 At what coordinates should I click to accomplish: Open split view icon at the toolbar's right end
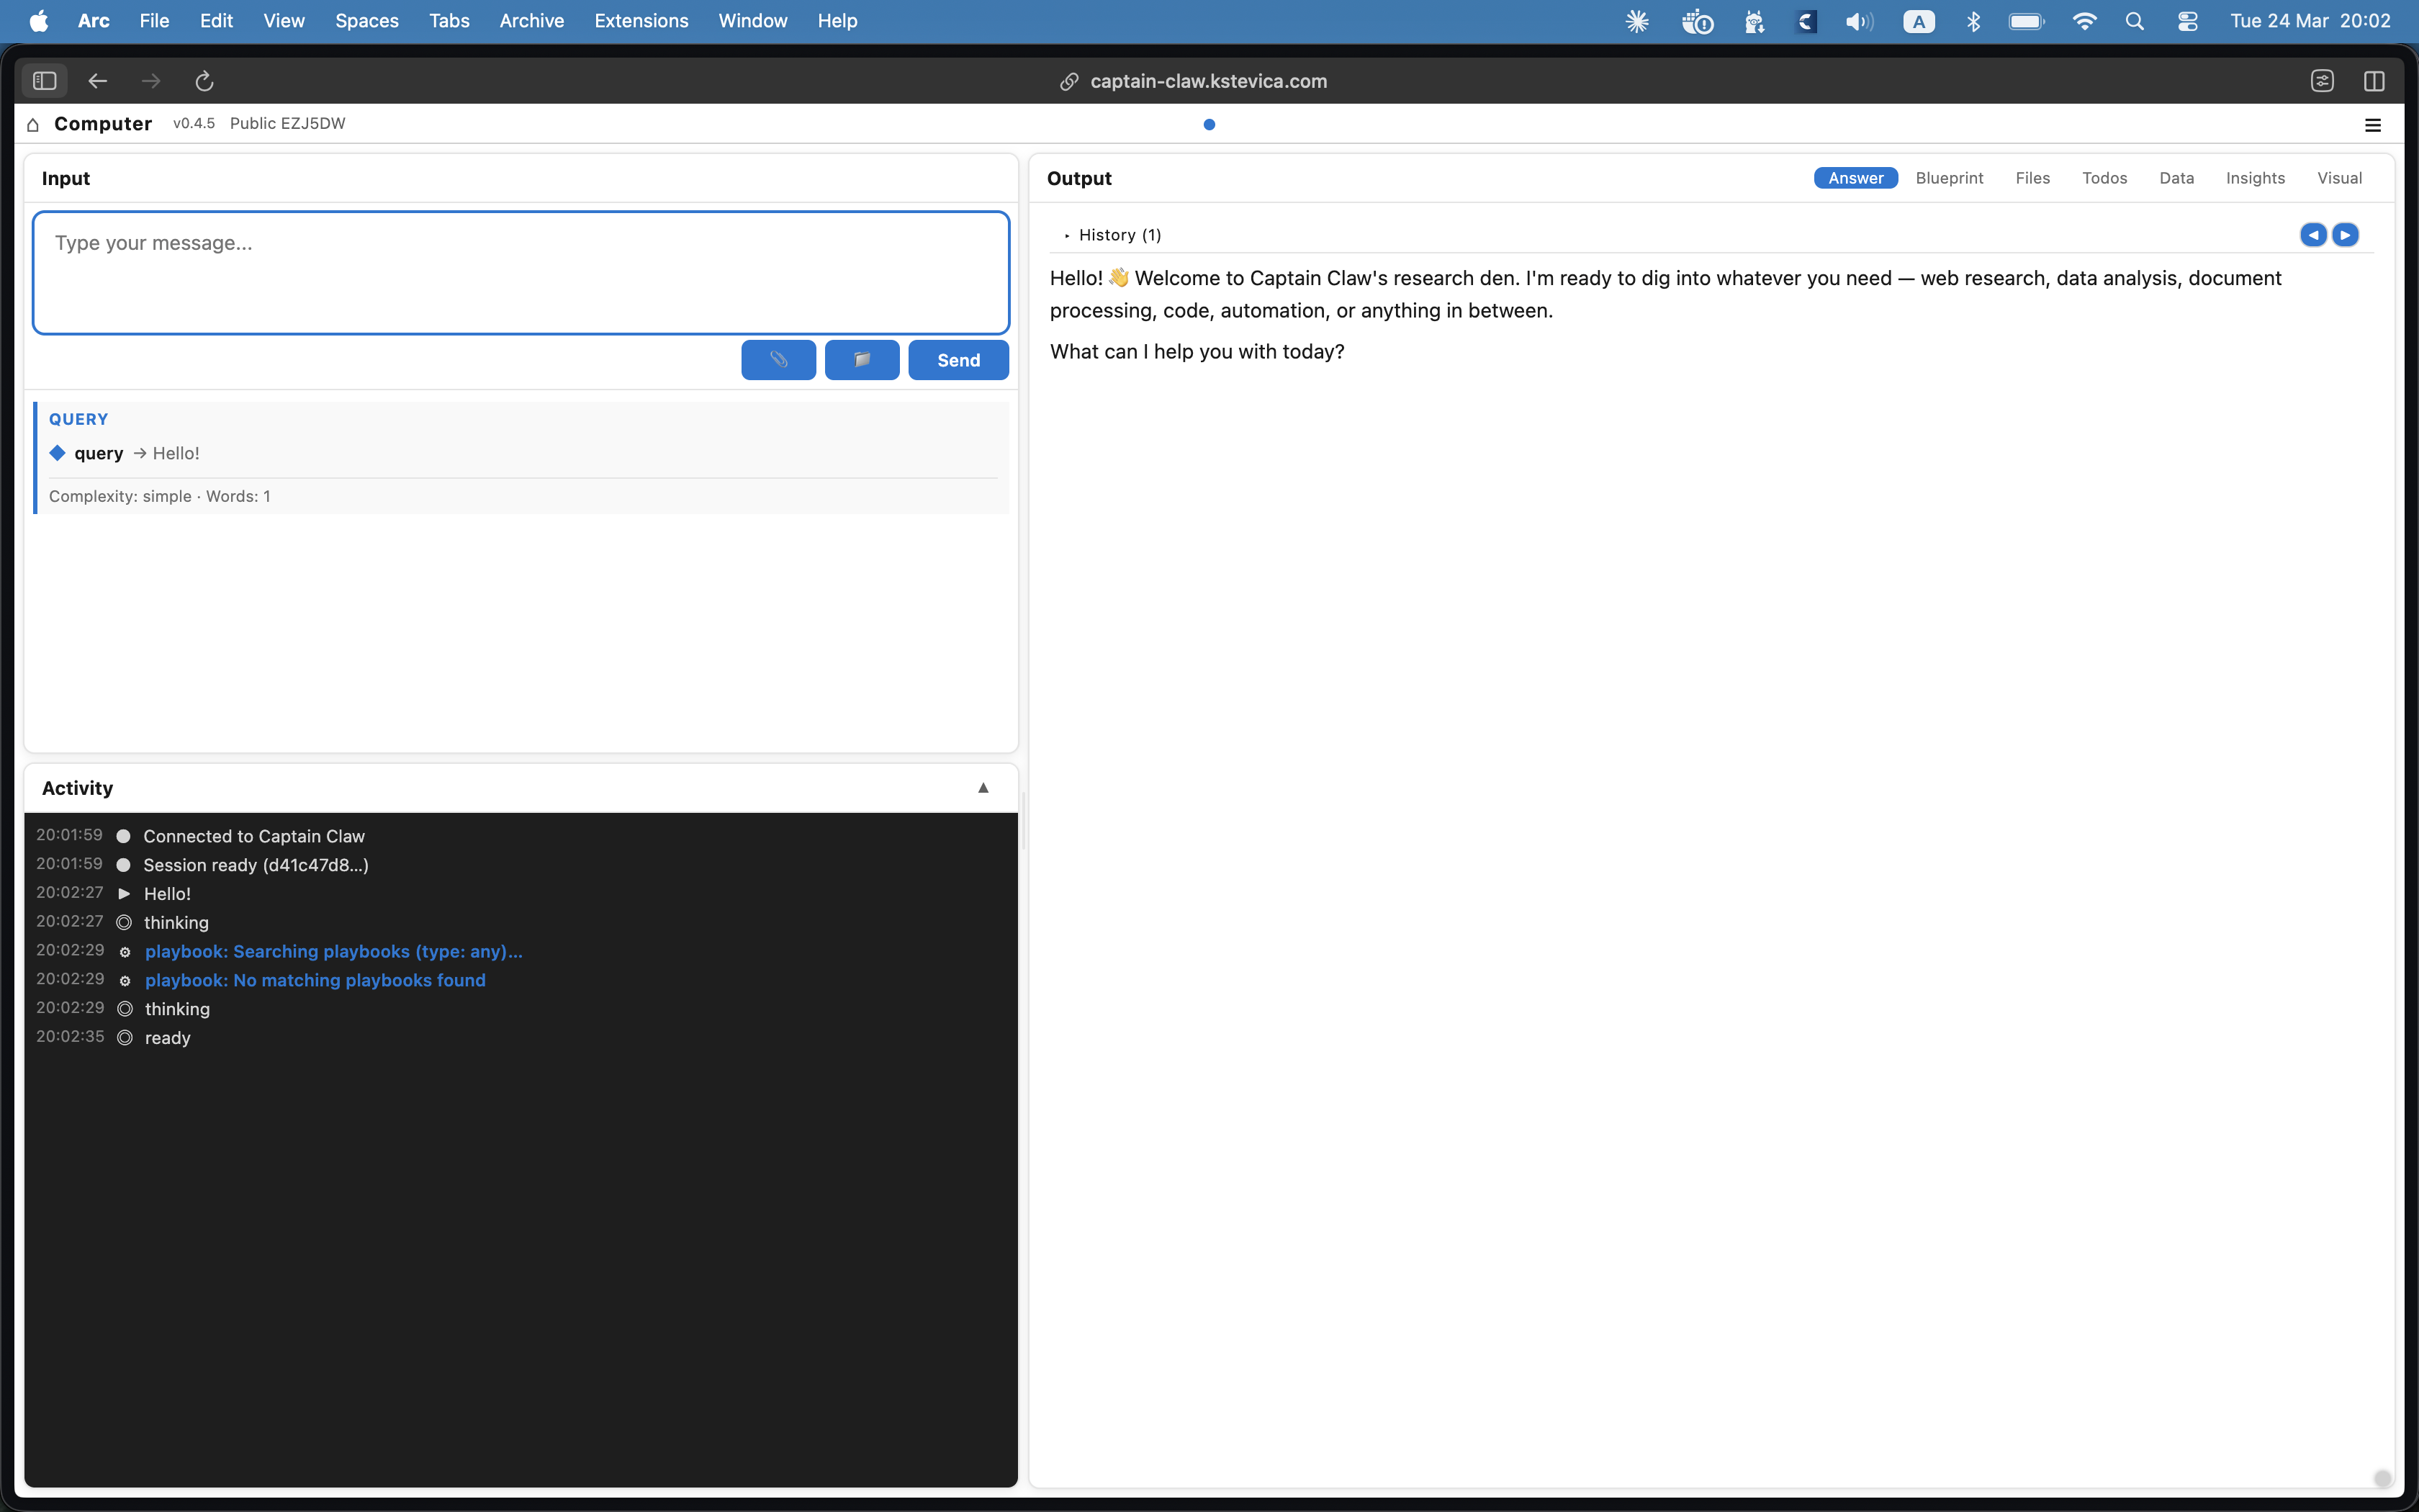coord(2374,81)
